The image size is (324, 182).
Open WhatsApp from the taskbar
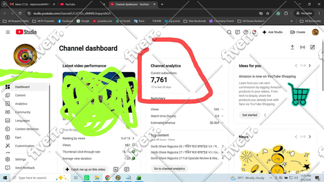click(x=87, y=178)
